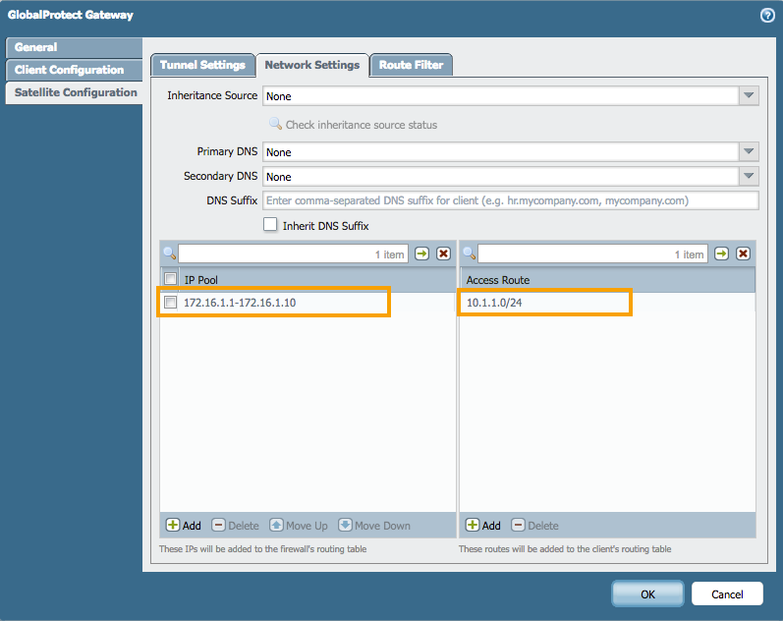Select all IP Pool entries header checkbox

tap(170, 278)
